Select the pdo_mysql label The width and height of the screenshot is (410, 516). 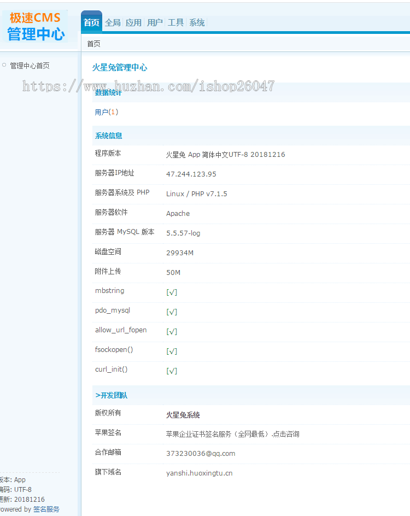pyautogui.click(x=113, y=310)
